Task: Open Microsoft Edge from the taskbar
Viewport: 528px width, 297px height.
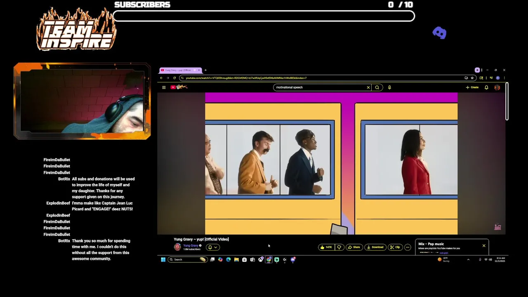Action: coord(229,259)
